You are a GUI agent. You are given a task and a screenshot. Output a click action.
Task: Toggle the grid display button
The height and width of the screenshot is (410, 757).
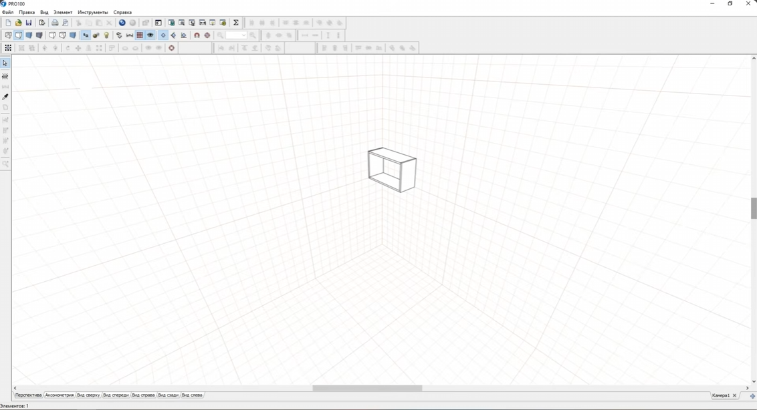coord(140,35)
